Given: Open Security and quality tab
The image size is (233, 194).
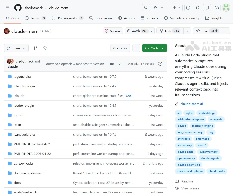Looking at the screenshot, I should point(181,18).
